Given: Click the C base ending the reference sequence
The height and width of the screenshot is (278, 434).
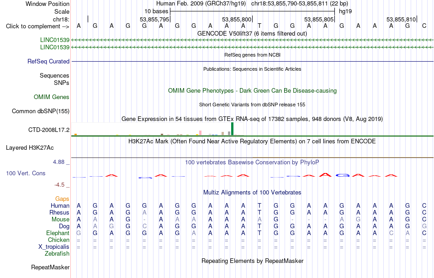Looking at the screenshot, I should 424,26.
